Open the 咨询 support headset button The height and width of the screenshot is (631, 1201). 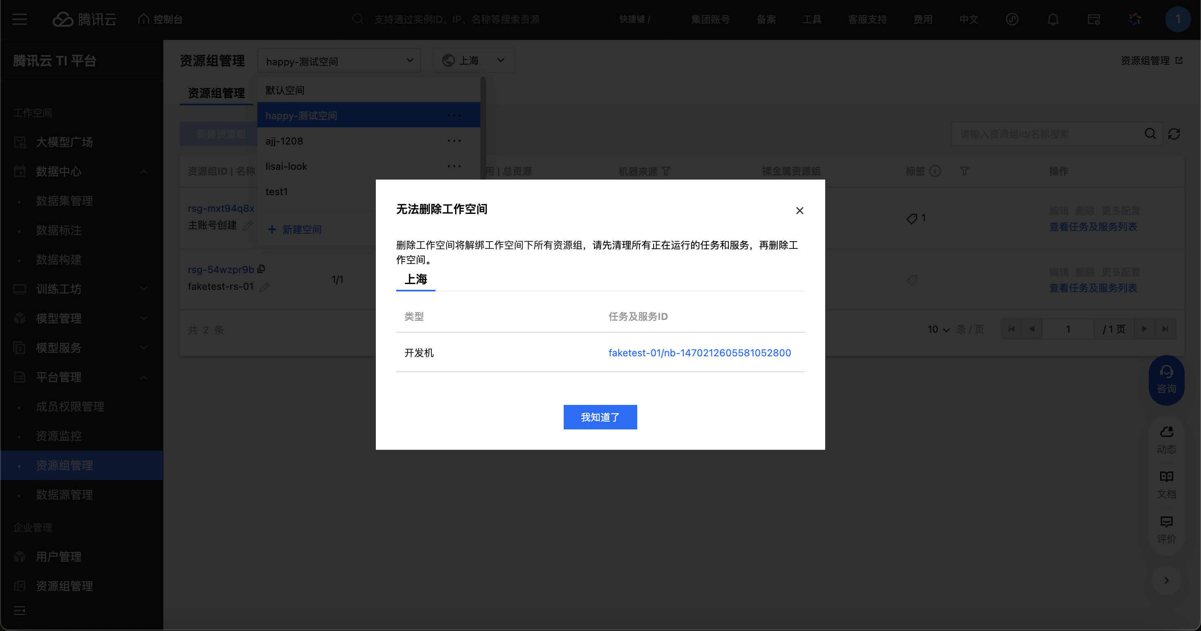click(x=1166, y=380)
